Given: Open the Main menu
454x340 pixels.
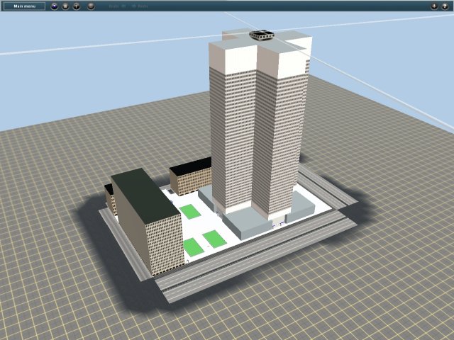Looking at the screenshot, I should 24,6.
